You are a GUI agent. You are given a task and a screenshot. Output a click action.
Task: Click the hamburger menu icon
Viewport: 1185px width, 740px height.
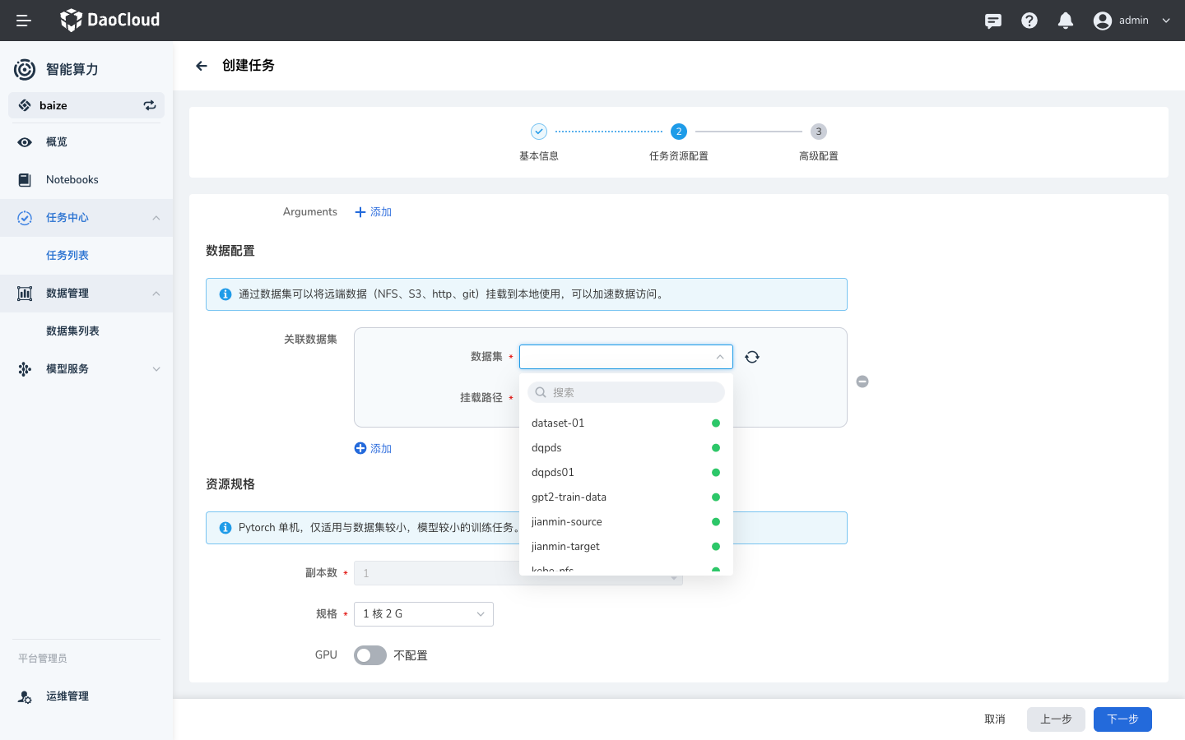[24, 21]
